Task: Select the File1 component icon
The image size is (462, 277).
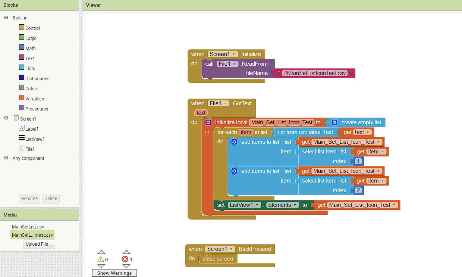Action: (x=22, y=148)
